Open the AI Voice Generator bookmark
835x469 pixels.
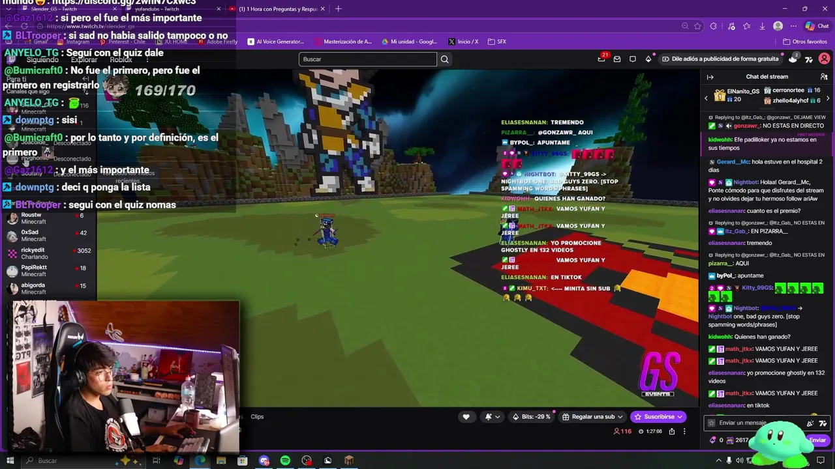276,42
